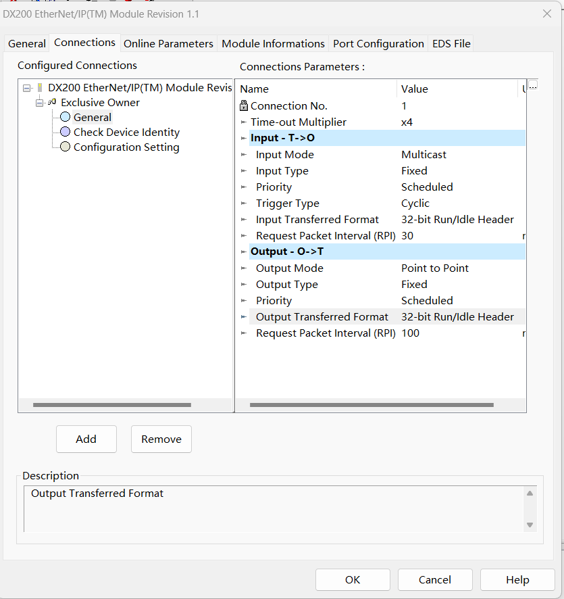Collapse the Output - O->T section

click(244, 252)
